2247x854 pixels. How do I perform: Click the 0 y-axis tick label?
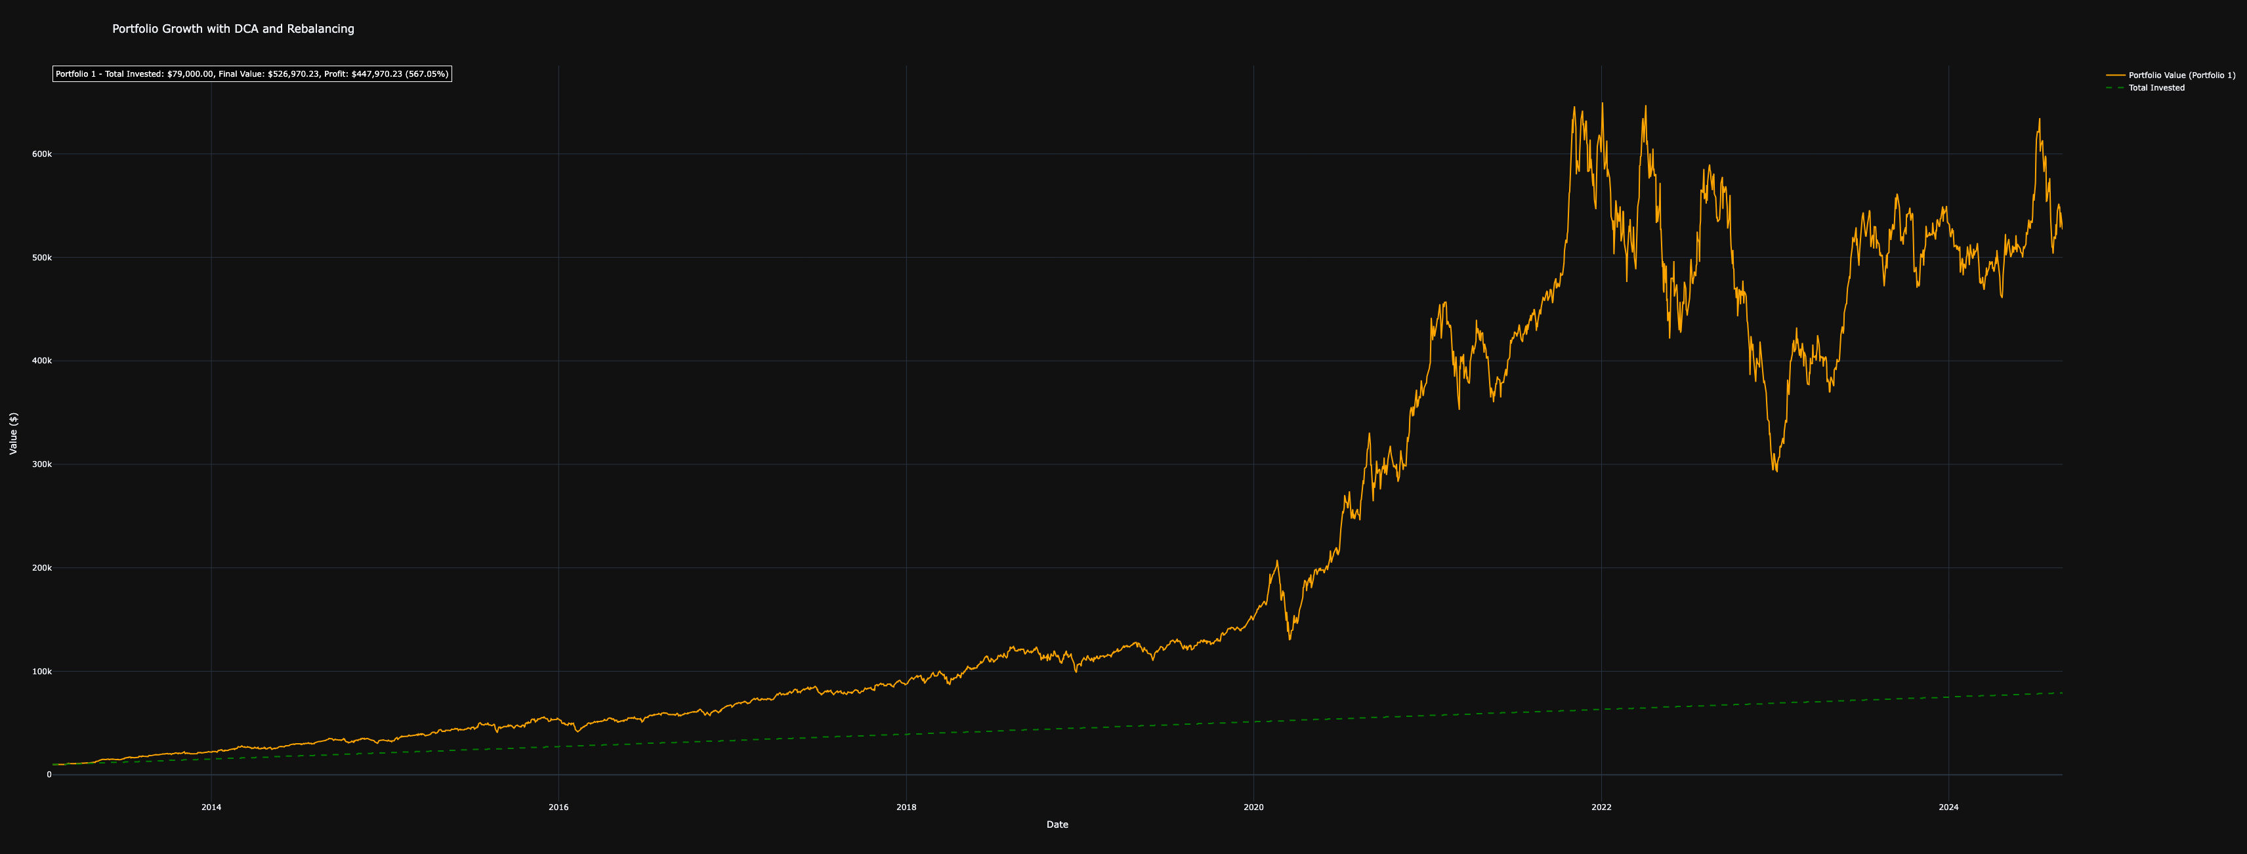49,775
